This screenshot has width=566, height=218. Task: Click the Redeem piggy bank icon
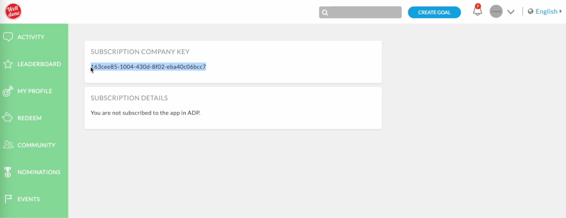(7, 117)
